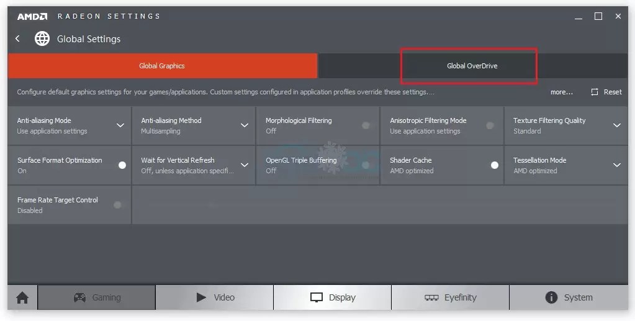Image resolution: width=635 pixels, height=321 pixels.
Task: Open the Video section tab
Action: coord(215,297)
